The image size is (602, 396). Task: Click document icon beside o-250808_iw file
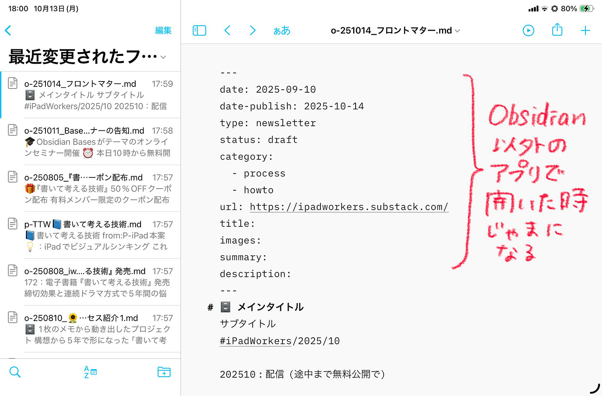pyautogui.click(x=13, y=270)
